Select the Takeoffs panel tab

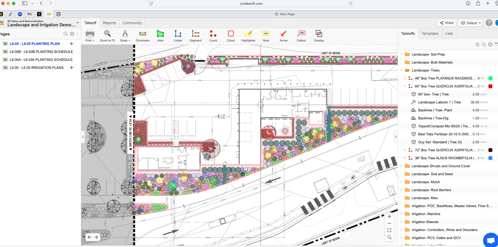408,34
